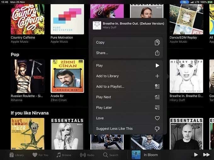The height and width of the screenshot is (160, 214).
Task: Open Kurt Cobain Montage of Heck cover
Action: click(28, 134)
